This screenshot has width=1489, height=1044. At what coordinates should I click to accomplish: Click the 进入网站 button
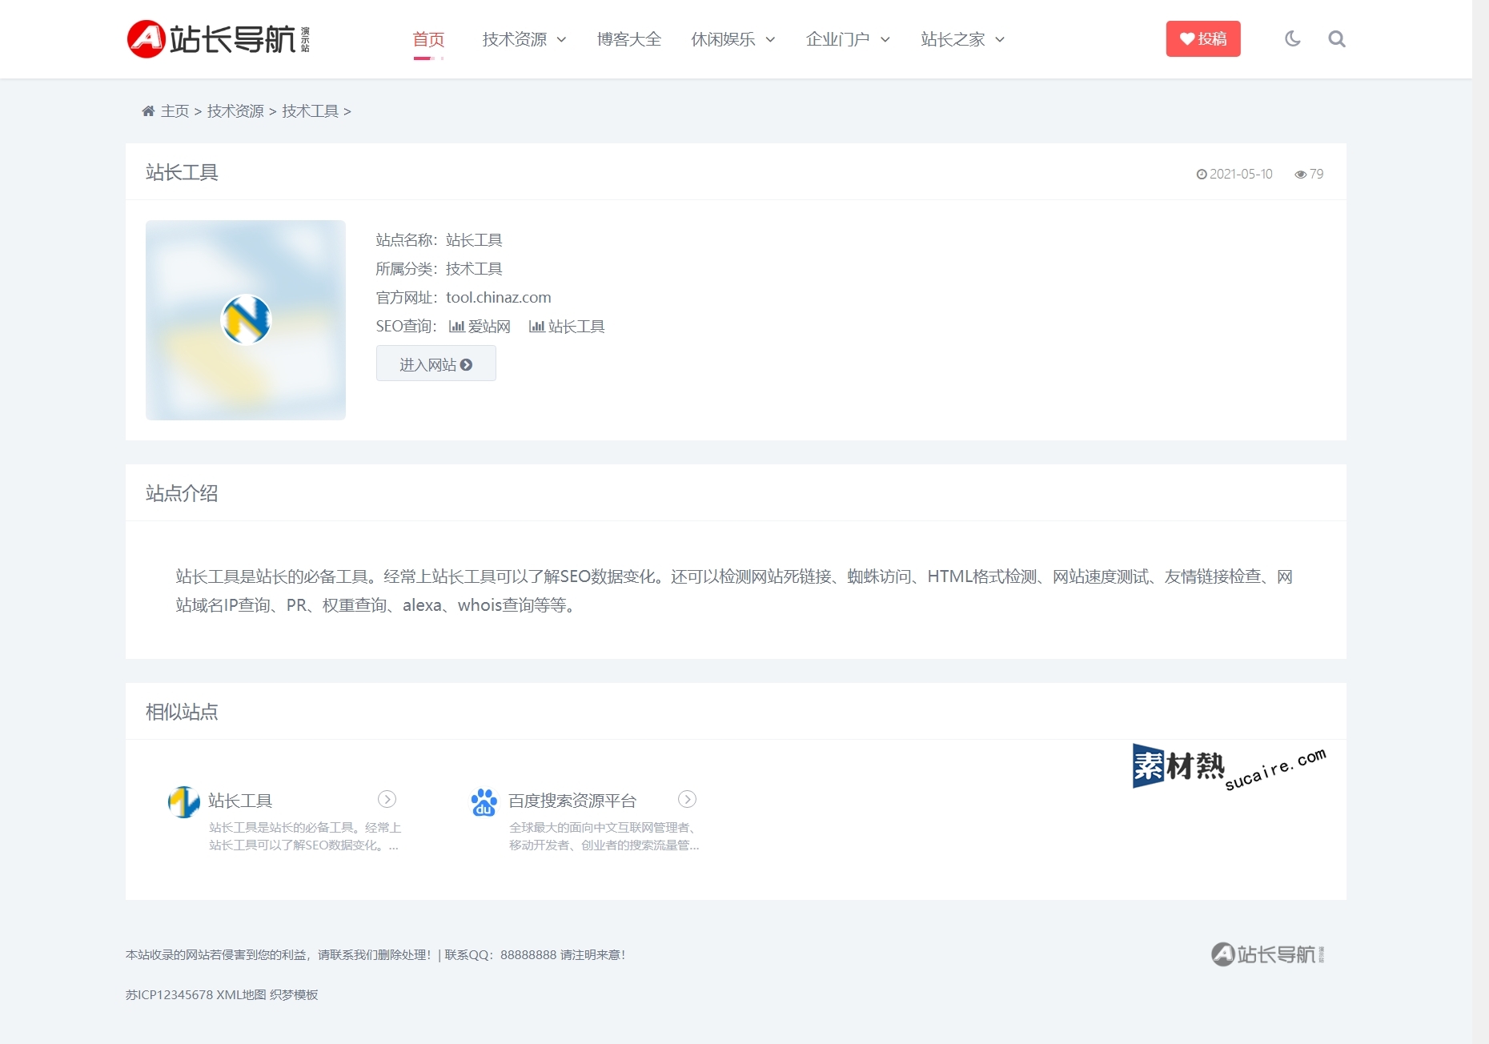pyautogui.click(x=436, y=363)
